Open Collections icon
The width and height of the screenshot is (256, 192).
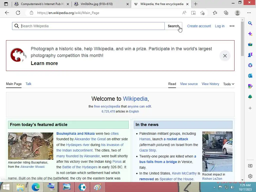(x=226, y=13)
